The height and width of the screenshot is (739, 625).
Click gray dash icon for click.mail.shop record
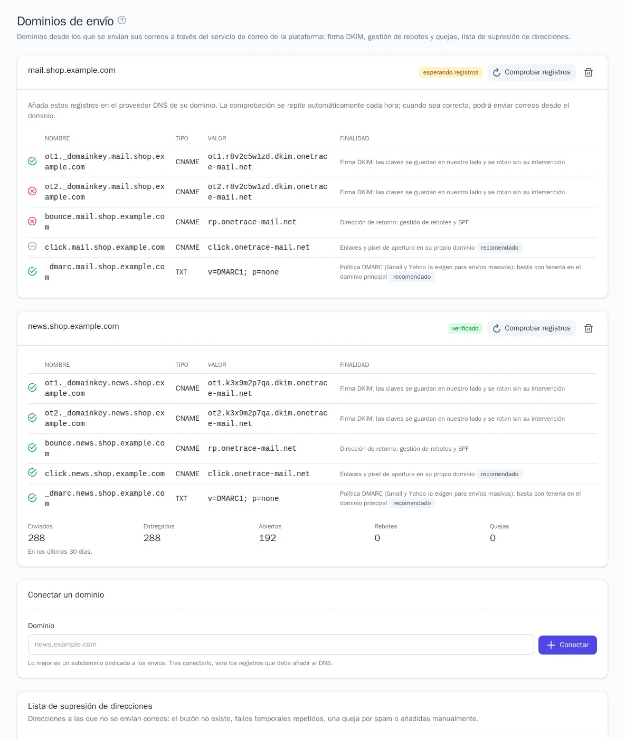click(x=32, y=246)
